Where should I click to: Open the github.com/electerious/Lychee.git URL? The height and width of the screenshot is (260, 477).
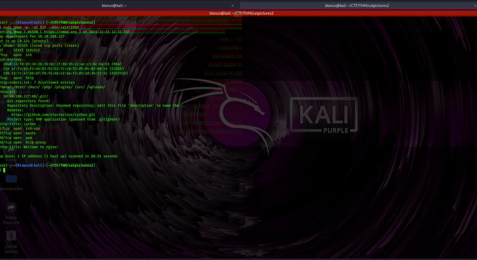tap(53, 115)
